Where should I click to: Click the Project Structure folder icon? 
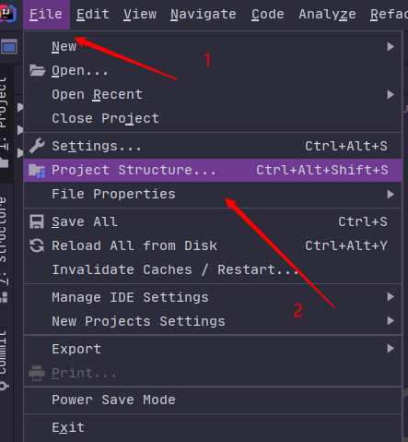37,171
